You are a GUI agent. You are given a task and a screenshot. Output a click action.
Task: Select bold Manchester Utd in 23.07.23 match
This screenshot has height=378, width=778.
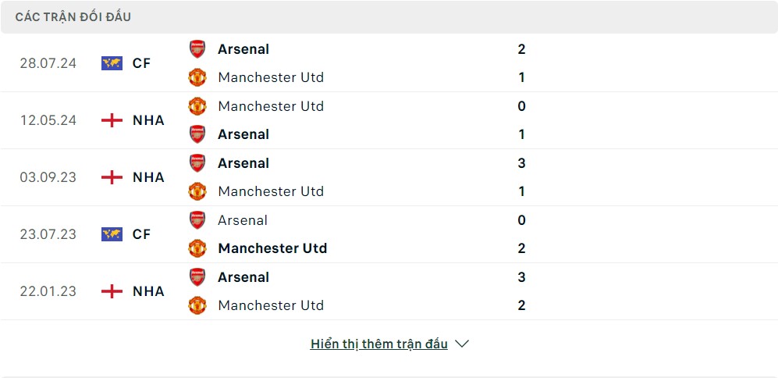pos(272,248)
